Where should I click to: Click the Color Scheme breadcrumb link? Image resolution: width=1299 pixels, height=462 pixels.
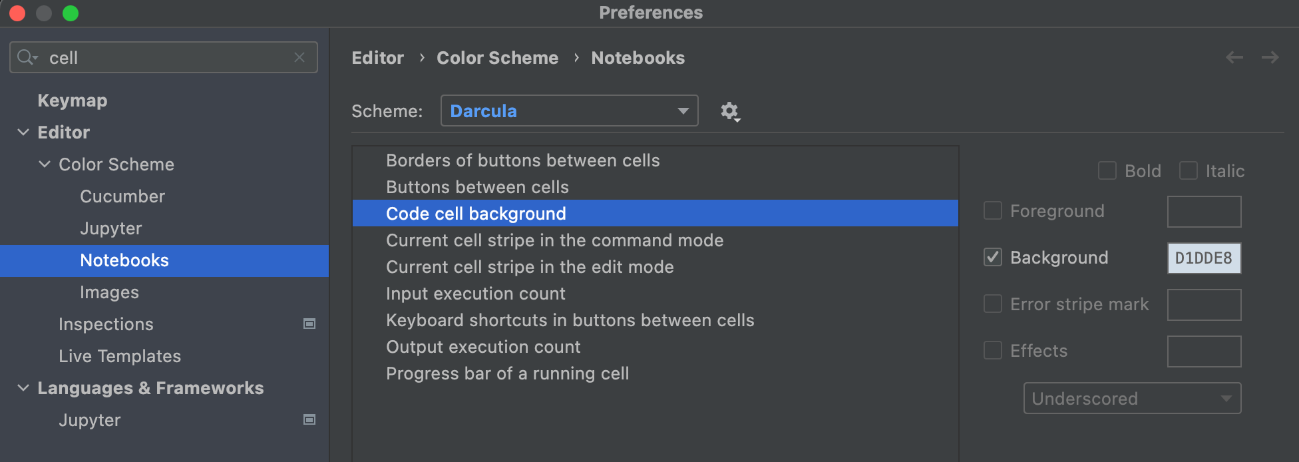coord(497,58)
